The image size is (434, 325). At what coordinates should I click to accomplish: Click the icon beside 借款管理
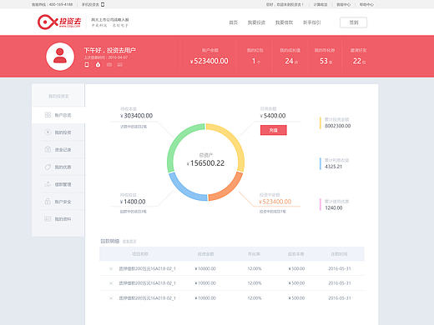coord(48,184)
